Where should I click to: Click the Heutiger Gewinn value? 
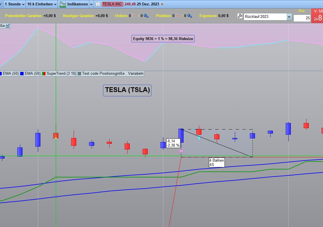point(102,16)
